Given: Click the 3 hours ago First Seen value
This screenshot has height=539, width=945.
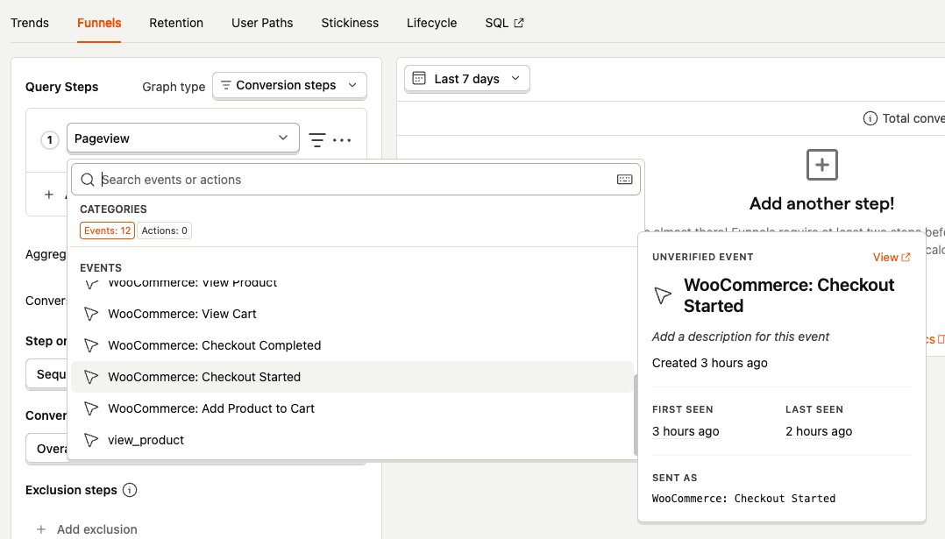Looking at the screenshot, I should (x=686, y=431).
